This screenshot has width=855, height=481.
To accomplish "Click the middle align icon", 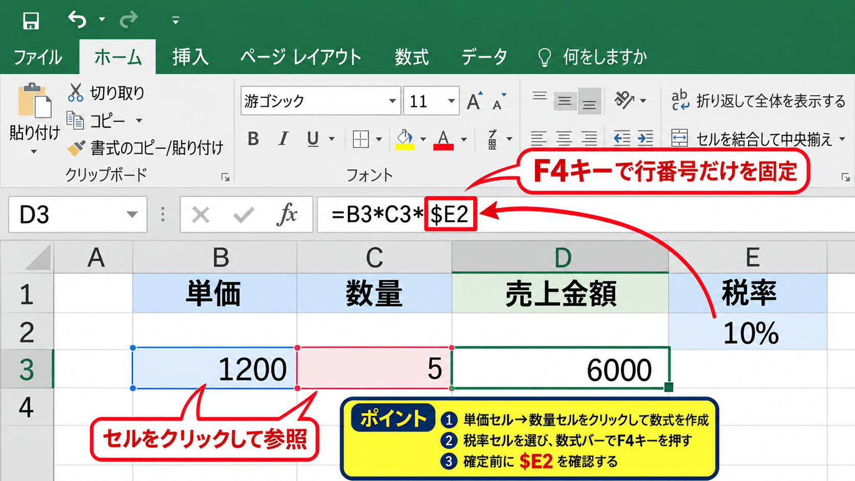I will [565, 101].
